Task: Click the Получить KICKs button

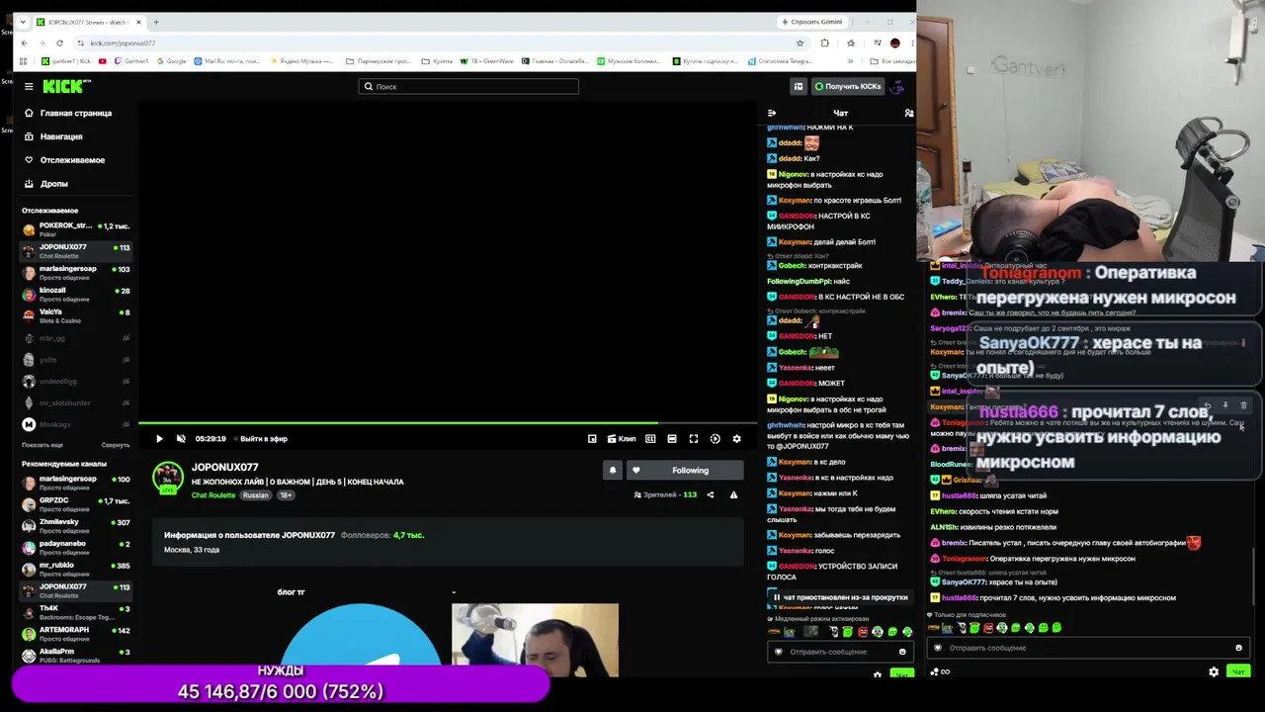Action: click(x=847, y=86)
